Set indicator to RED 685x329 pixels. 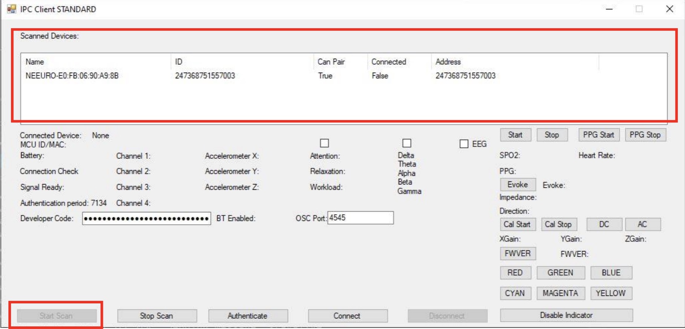pyautogui.click(x=515, y=273)
